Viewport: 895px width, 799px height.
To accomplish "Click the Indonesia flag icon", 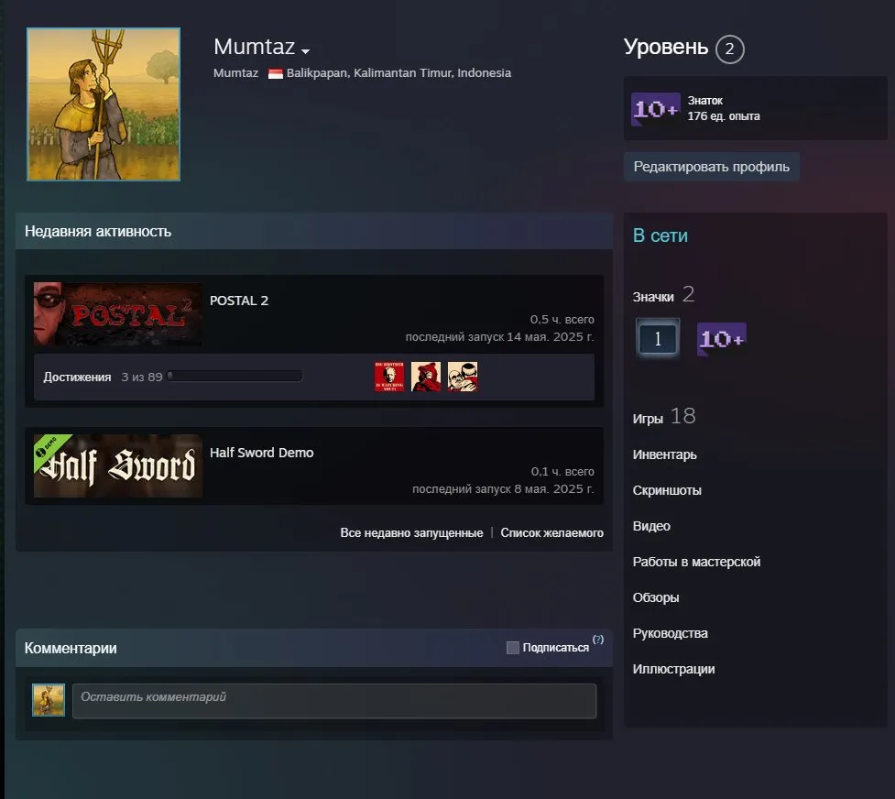I will [x=276, y=73].
